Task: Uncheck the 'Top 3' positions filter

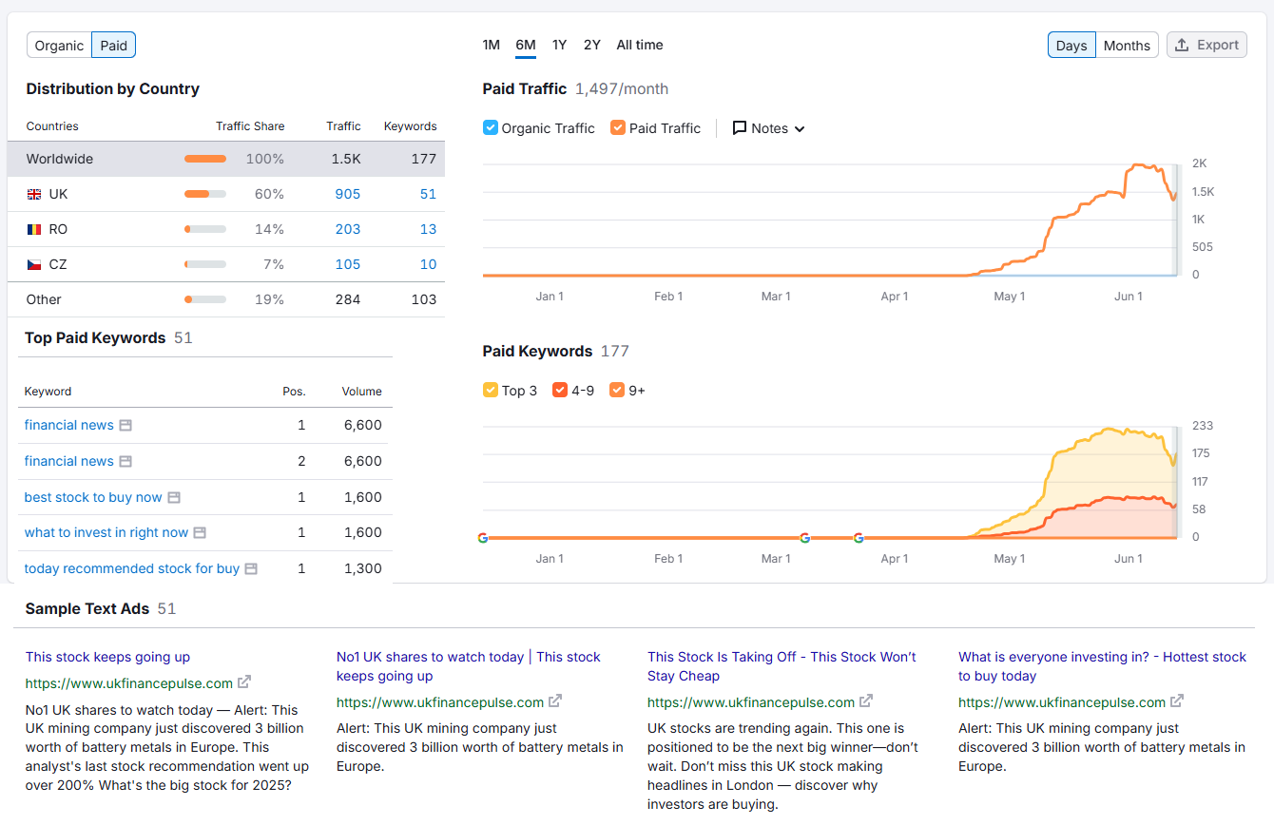Action: click(490, 390)
